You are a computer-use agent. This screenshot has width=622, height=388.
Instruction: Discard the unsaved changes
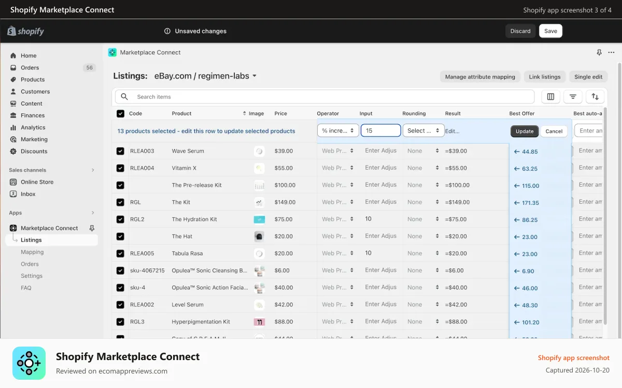click(x=520, y=31)
